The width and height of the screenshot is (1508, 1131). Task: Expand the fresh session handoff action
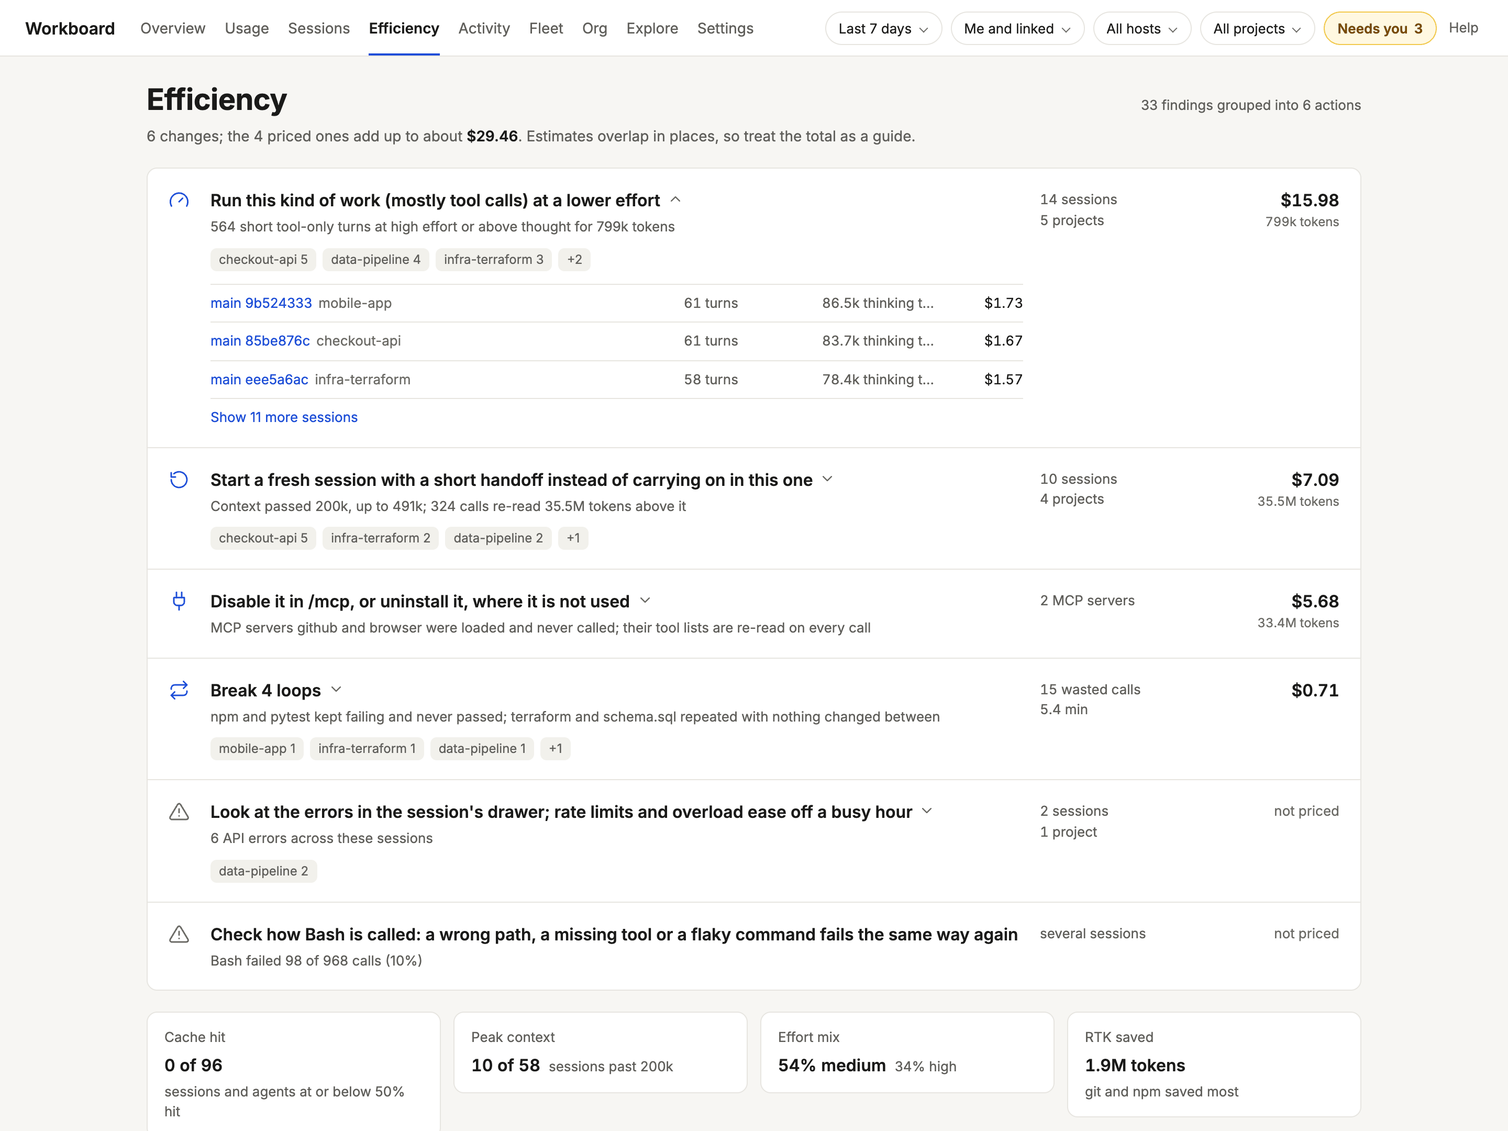click(828, 479)
